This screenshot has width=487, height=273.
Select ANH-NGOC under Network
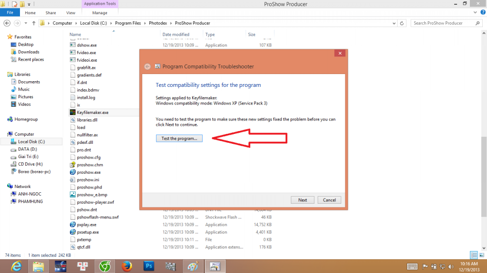(29, 194)
